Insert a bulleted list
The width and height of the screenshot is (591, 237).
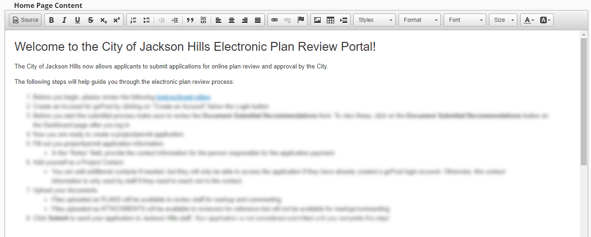[x=146, y=20]
